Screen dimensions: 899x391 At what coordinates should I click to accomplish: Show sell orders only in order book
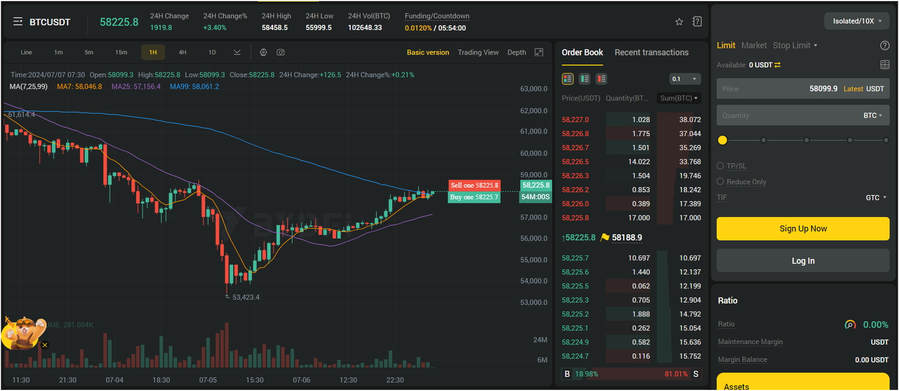601,79
